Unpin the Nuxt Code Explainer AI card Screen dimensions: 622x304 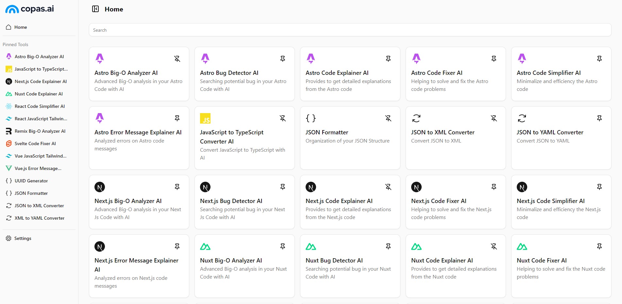coord(494,246)
